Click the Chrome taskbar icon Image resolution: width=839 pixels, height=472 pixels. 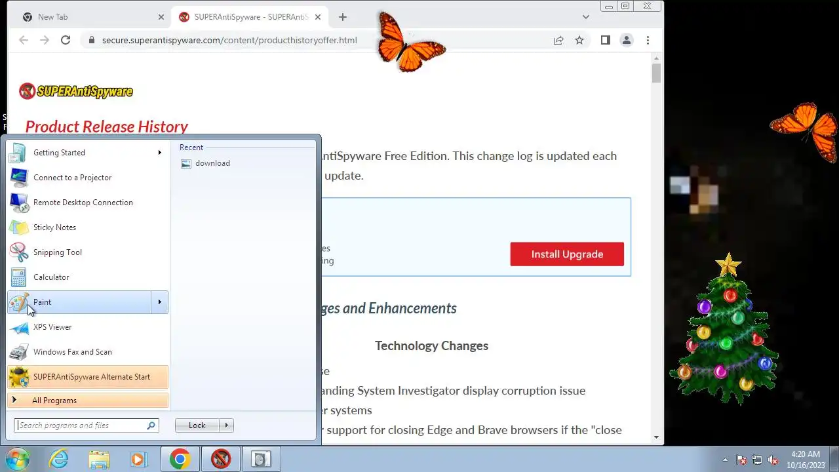(x=180, y=460)
